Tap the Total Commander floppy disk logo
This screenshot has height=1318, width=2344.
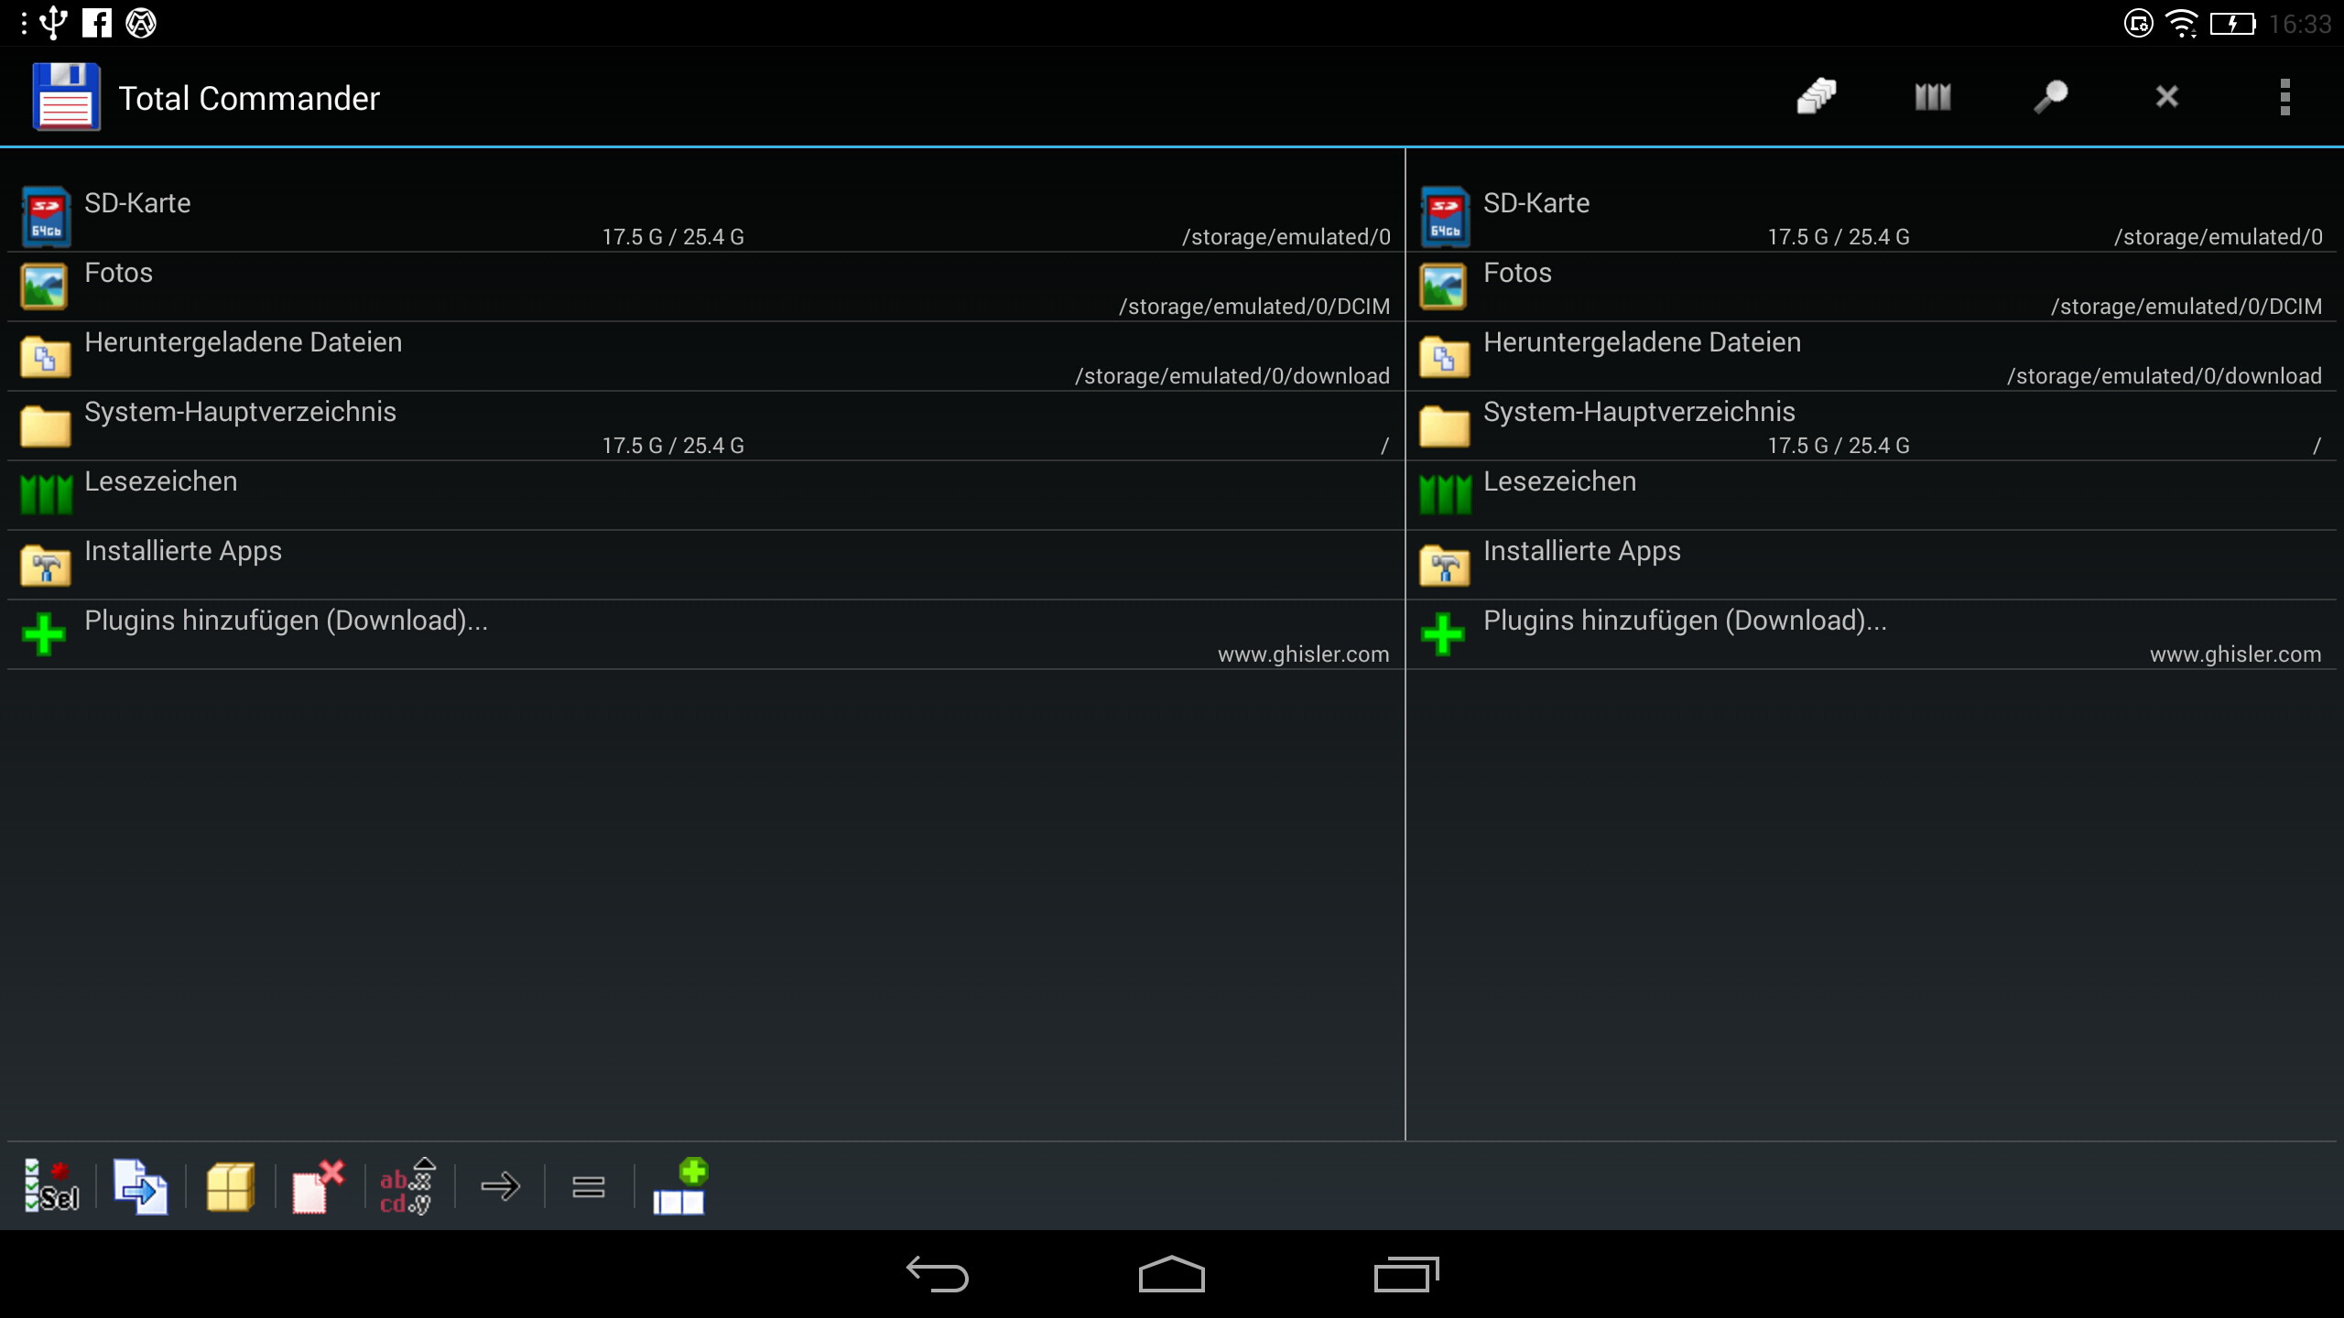click(66, 96)
